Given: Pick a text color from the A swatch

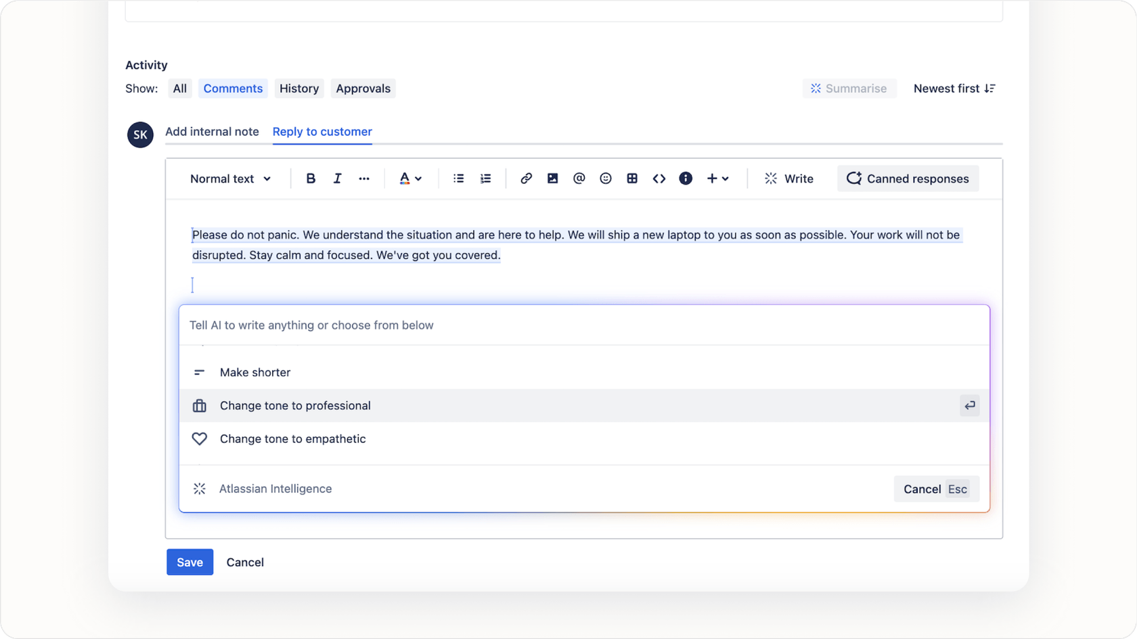Looking at the screenshot, I should click(405, 179).
